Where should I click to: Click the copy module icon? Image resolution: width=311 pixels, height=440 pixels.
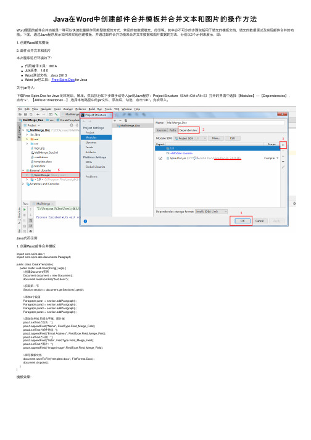[x=126, y=121]
